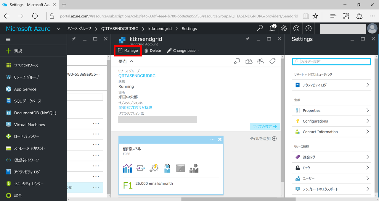Click 新規 to create a resource
The width and height of the screenshot is (379, 201).
tap(33, 51)
